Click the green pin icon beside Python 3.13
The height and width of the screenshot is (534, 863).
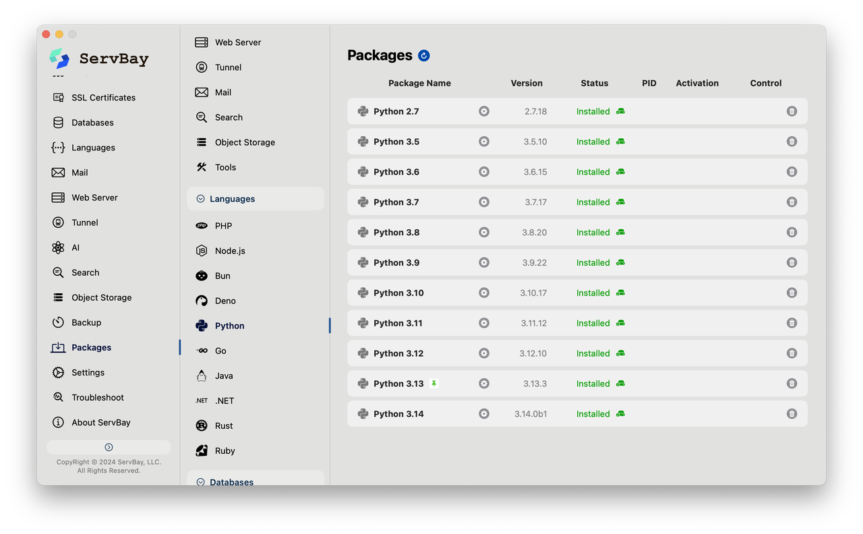[434, 384]
